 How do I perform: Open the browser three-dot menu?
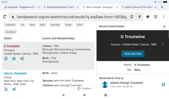point(163,17)
